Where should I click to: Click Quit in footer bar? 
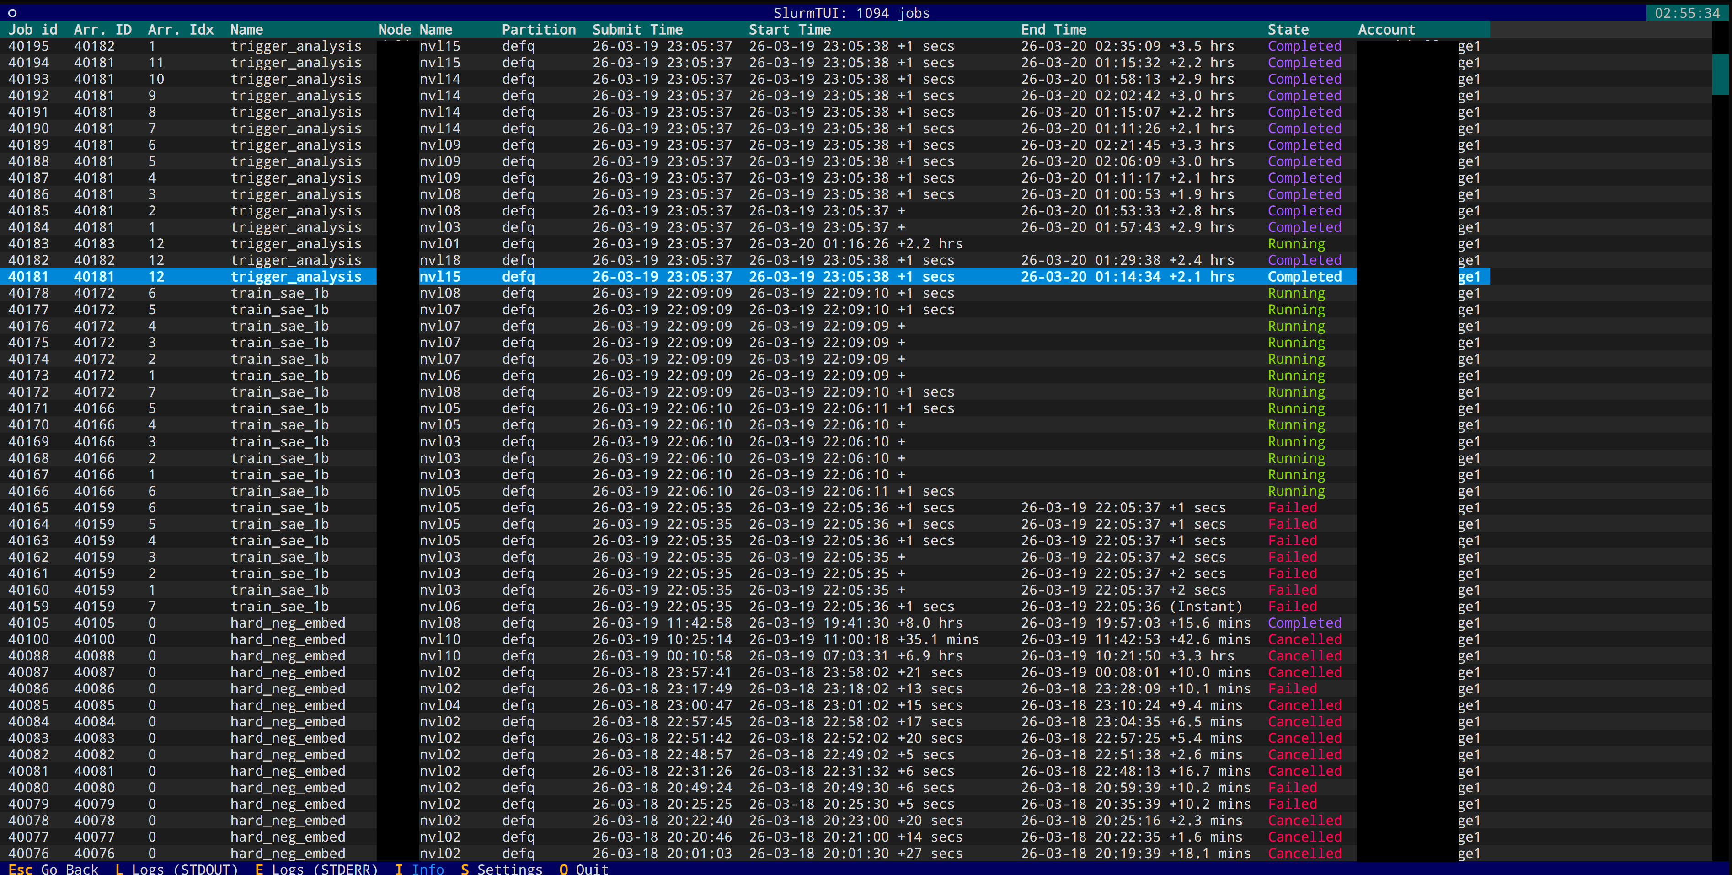583,868
